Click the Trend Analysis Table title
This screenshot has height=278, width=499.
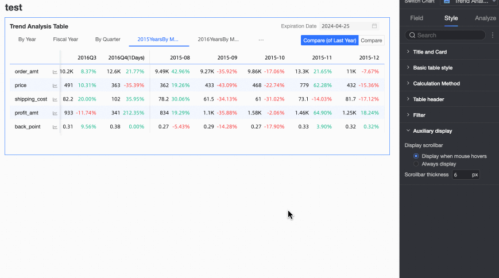coord(39,26)
